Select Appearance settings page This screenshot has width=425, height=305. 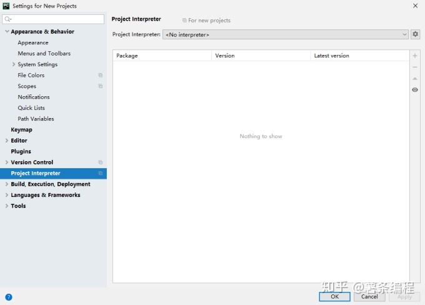(33, 42)
